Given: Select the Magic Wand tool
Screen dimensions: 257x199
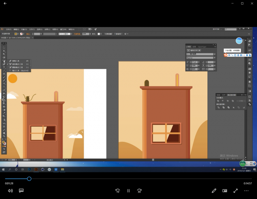Looking at the screenshot, I should [4, 54].
